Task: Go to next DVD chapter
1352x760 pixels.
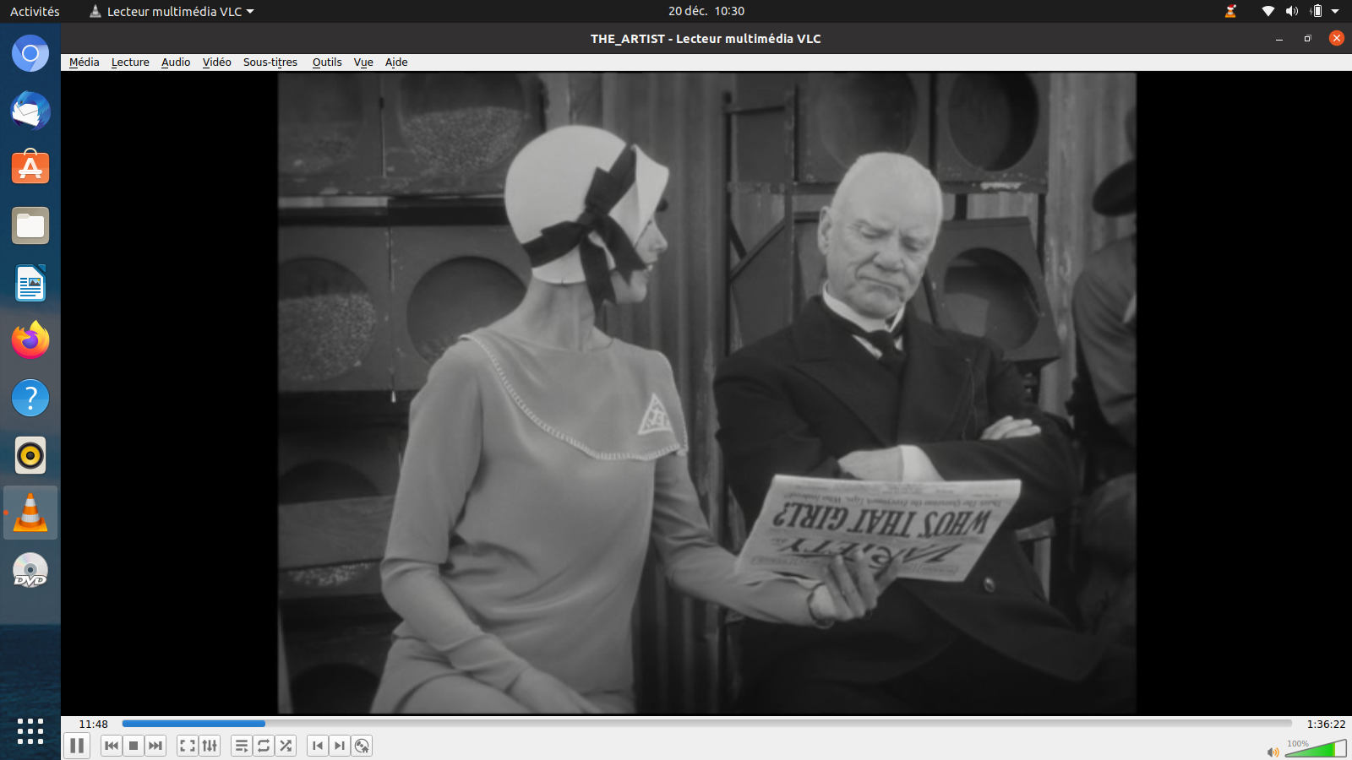Action: click(x=340, y=746)
